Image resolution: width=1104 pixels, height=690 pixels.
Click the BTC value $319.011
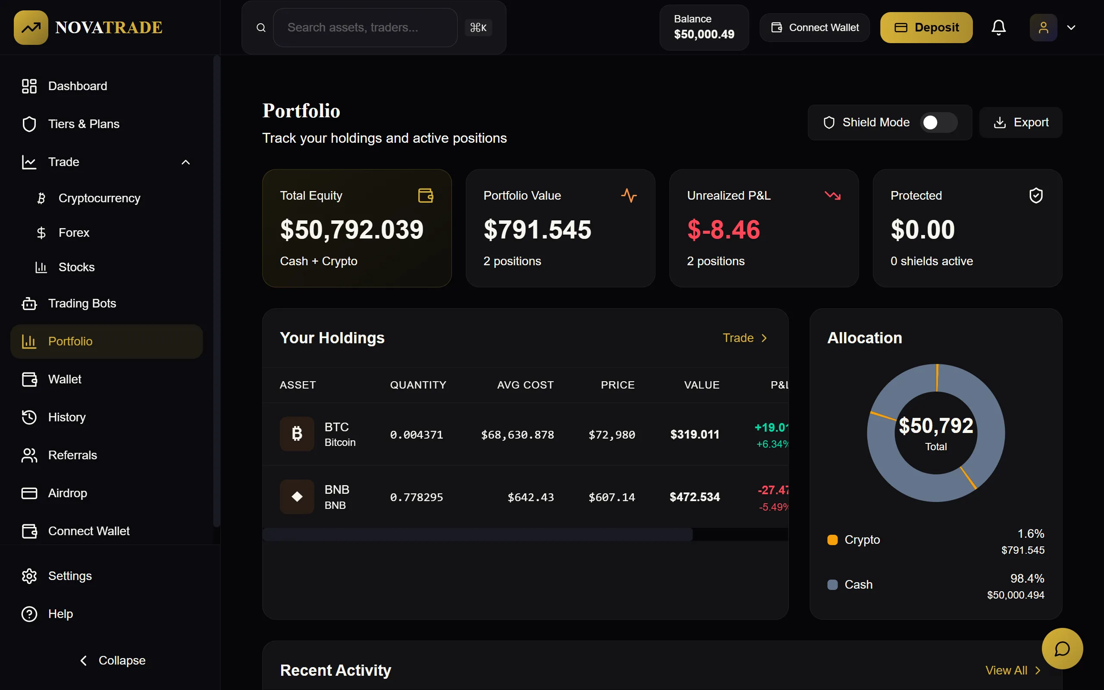click(x=695, y=434)
